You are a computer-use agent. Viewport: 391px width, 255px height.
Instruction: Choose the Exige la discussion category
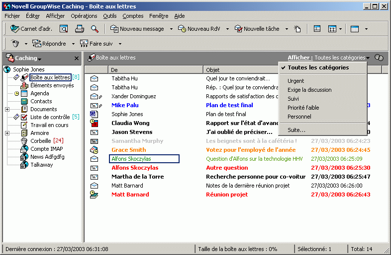click(323, 90)
